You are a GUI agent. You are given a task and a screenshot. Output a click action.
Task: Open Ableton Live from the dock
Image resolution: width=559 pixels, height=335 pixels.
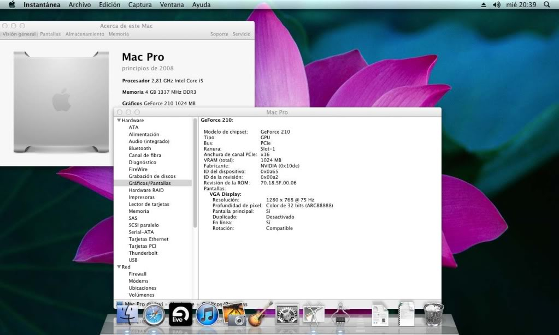tap(180, 314)
